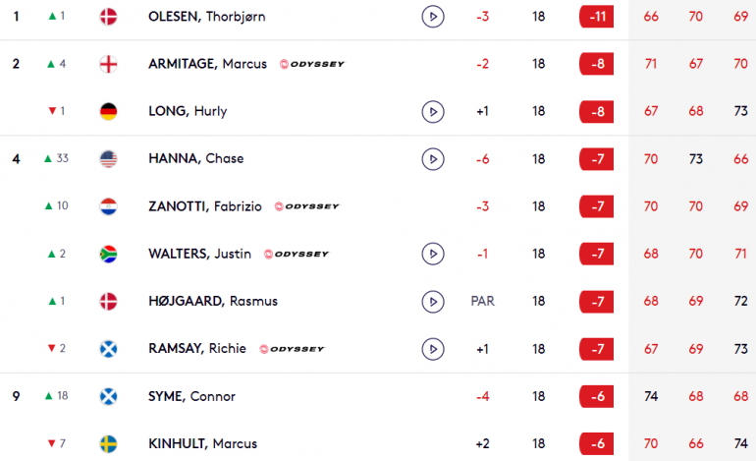The image size is (756, 461).
Task: Click the Odyssey logo beside Ramsay, Richie
Action: [x=292, y=349]
